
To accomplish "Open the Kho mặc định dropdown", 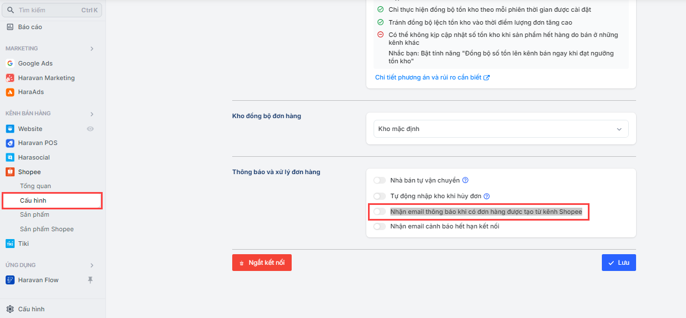I will point(501,129).
